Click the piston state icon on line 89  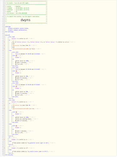[13, 151]
